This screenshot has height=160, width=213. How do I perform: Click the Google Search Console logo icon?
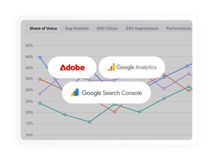(x=75, y=93)
